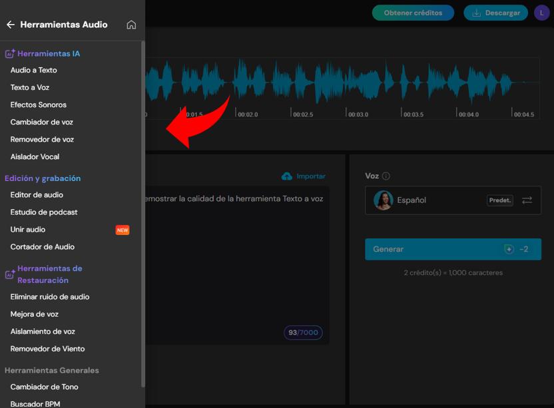Click the Descargar button
This screenshot has width=554, height=408.
pyautogui.click(x=495, y=12)
